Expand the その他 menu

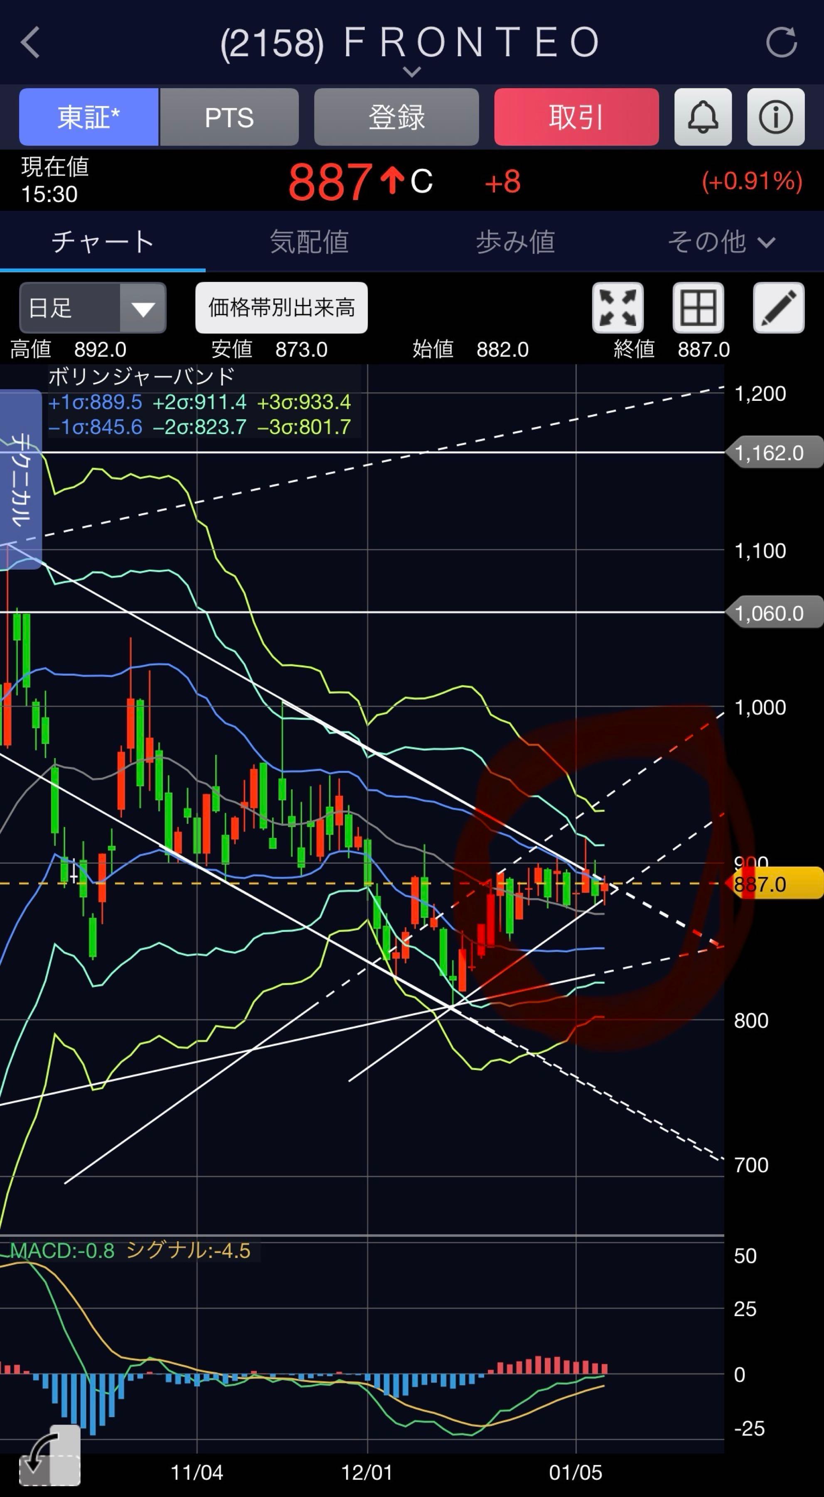click(x=720, y=242)
